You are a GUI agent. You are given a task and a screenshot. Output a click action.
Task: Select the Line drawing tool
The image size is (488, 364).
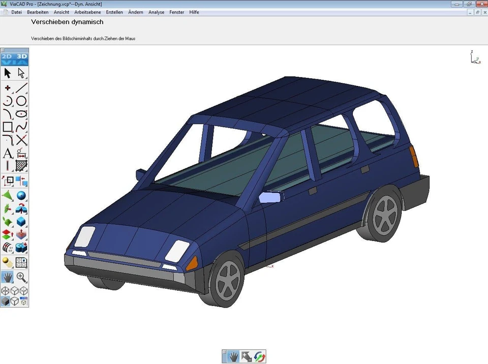[21, 87]
